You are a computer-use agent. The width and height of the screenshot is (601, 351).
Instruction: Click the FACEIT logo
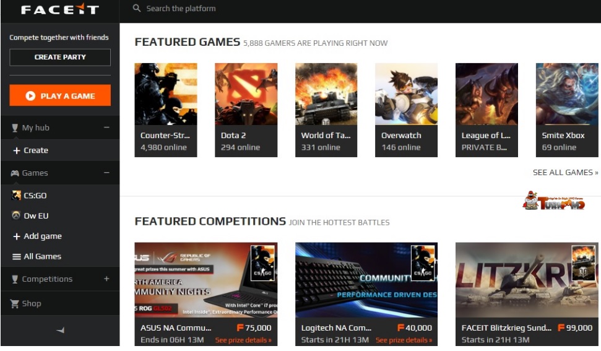click(60, 9)
